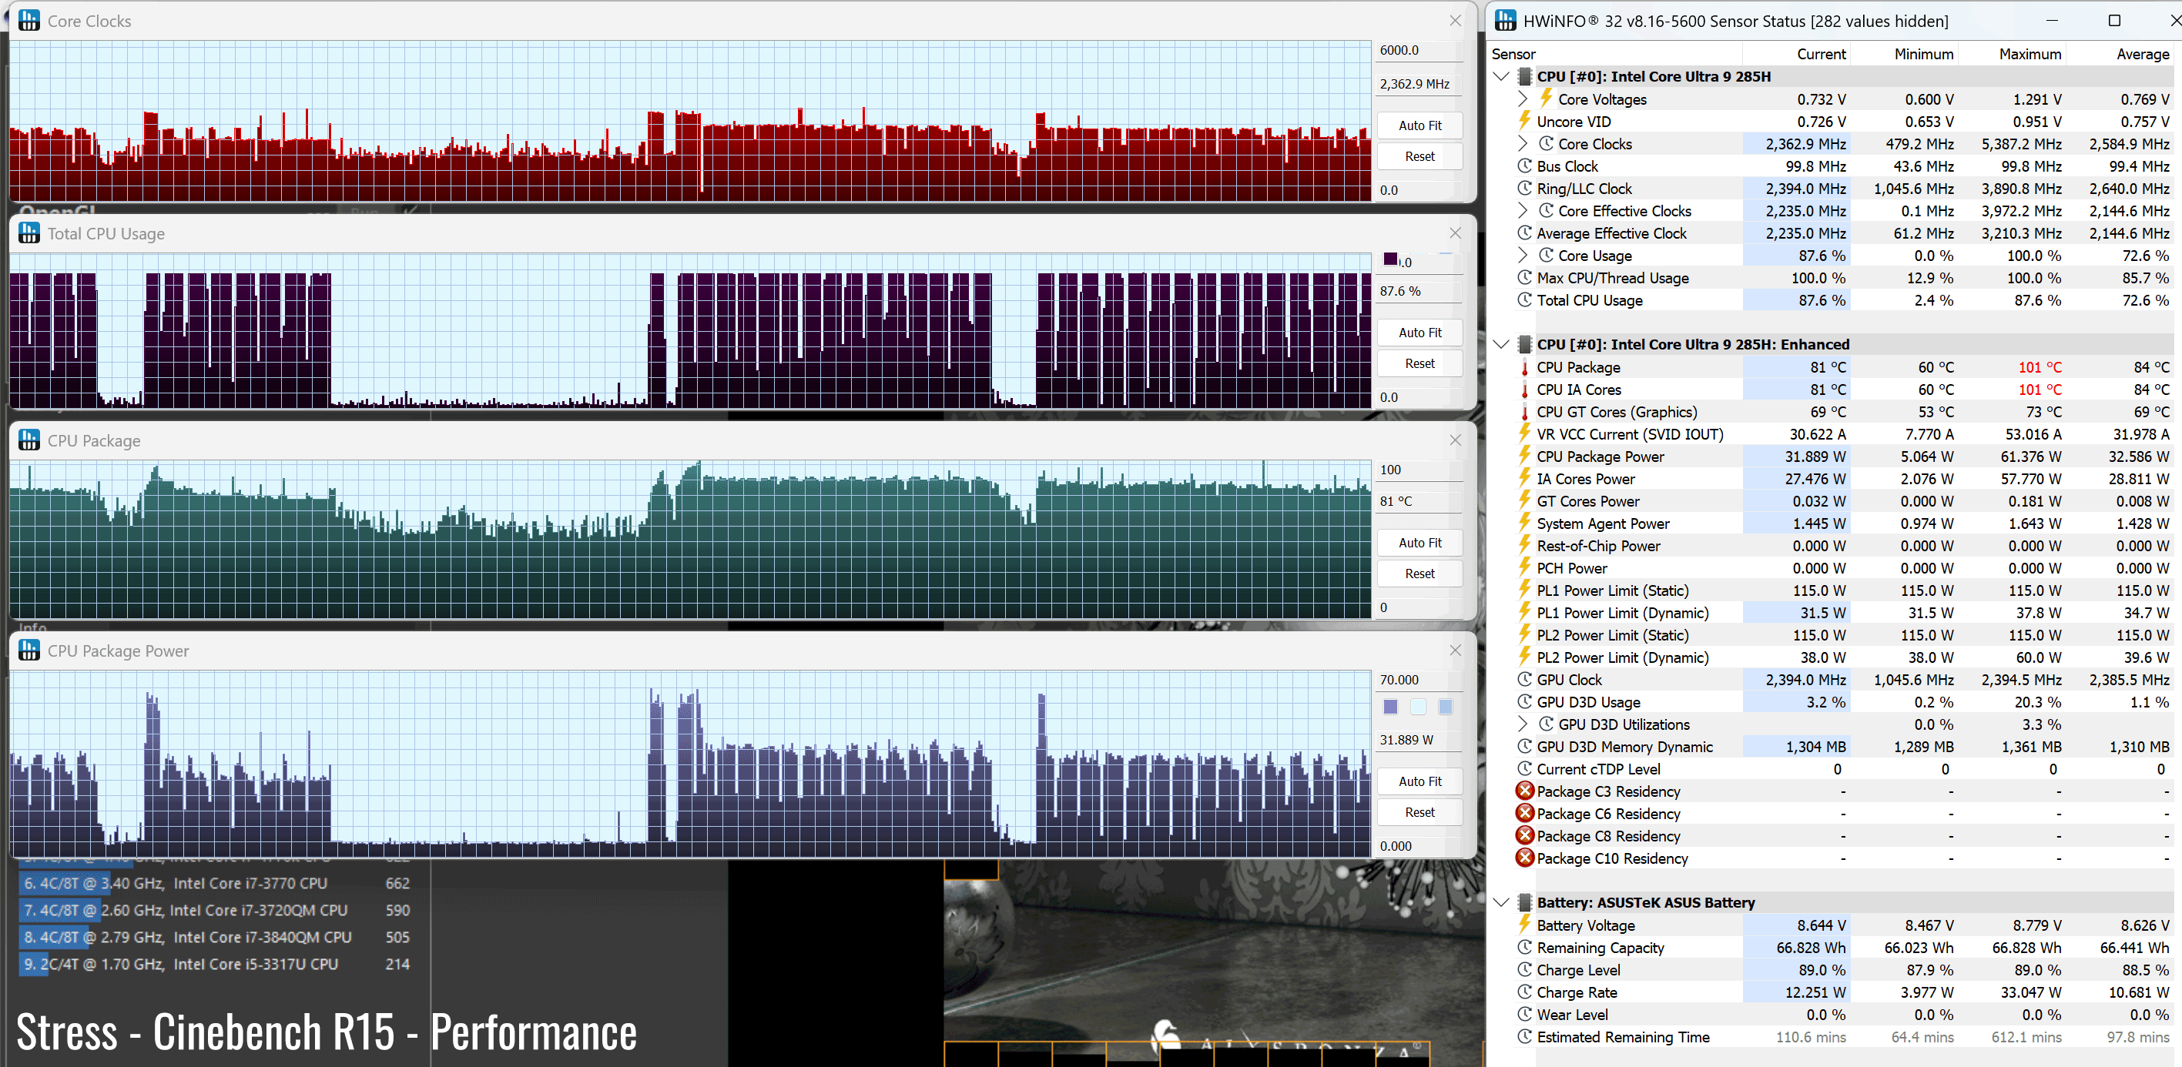Screen dimensions: 2182x1067
Task: Click the Minimum column header
Action: tap(1924, 53)
